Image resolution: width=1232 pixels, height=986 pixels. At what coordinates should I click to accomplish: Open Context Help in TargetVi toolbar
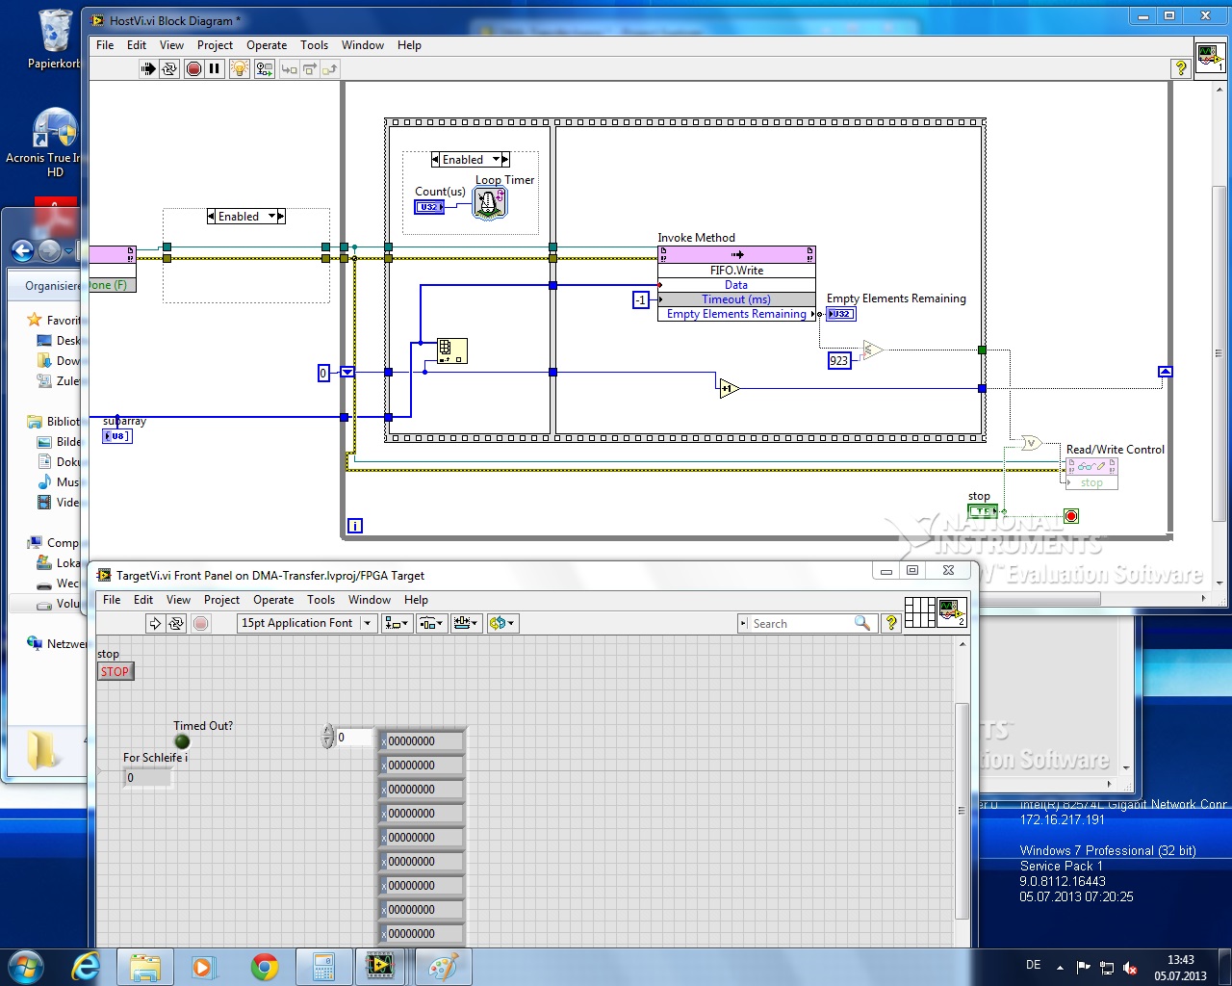click(x=891, y=624)
